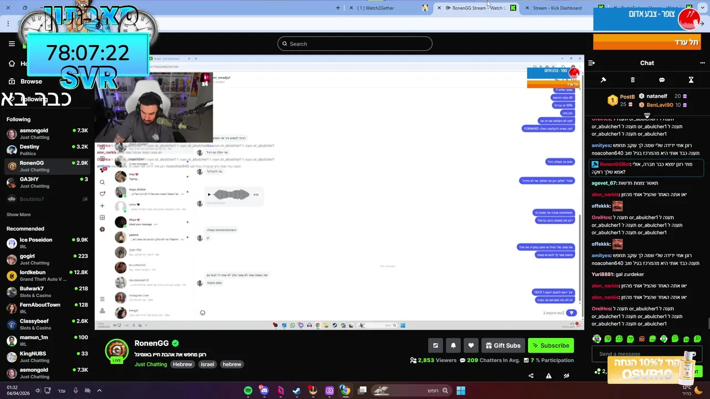Open the stream info card icon button

pyautogui.click(x=435, y=345)
